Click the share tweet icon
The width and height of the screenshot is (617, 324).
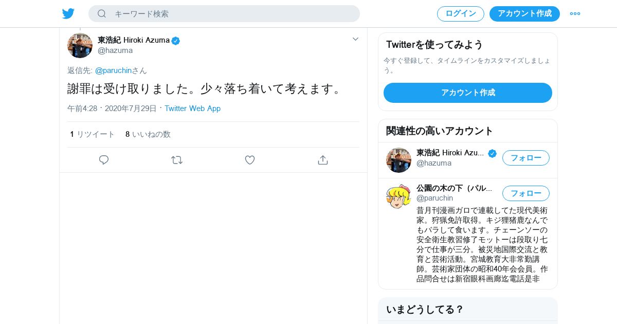(323, 160)
